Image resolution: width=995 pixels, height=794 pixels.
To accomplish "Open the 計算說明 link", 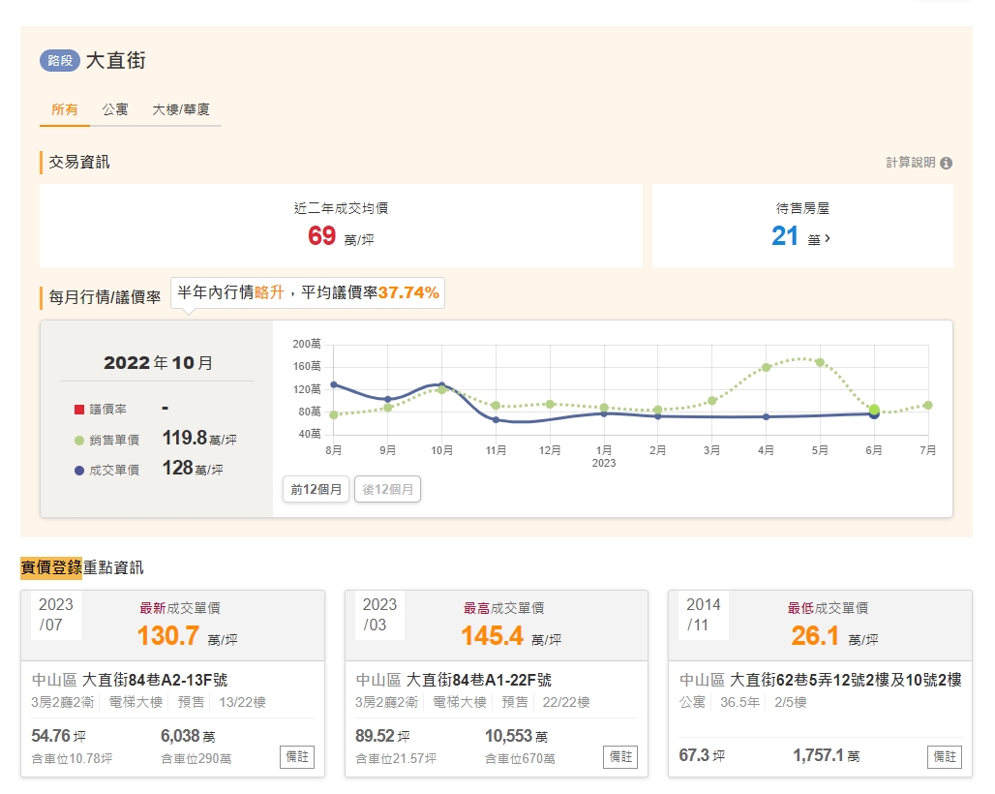I will click(911, 163).
